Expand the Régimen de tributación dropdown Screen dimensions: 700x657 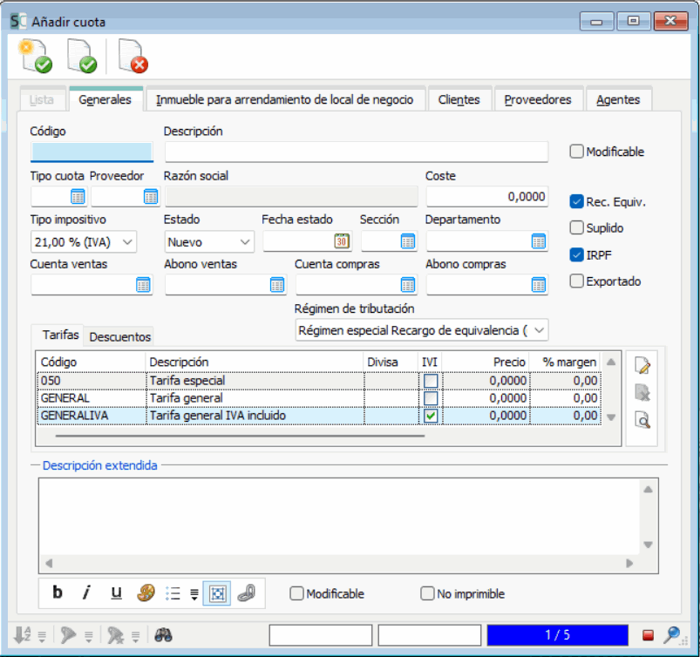tap(540, 330)
